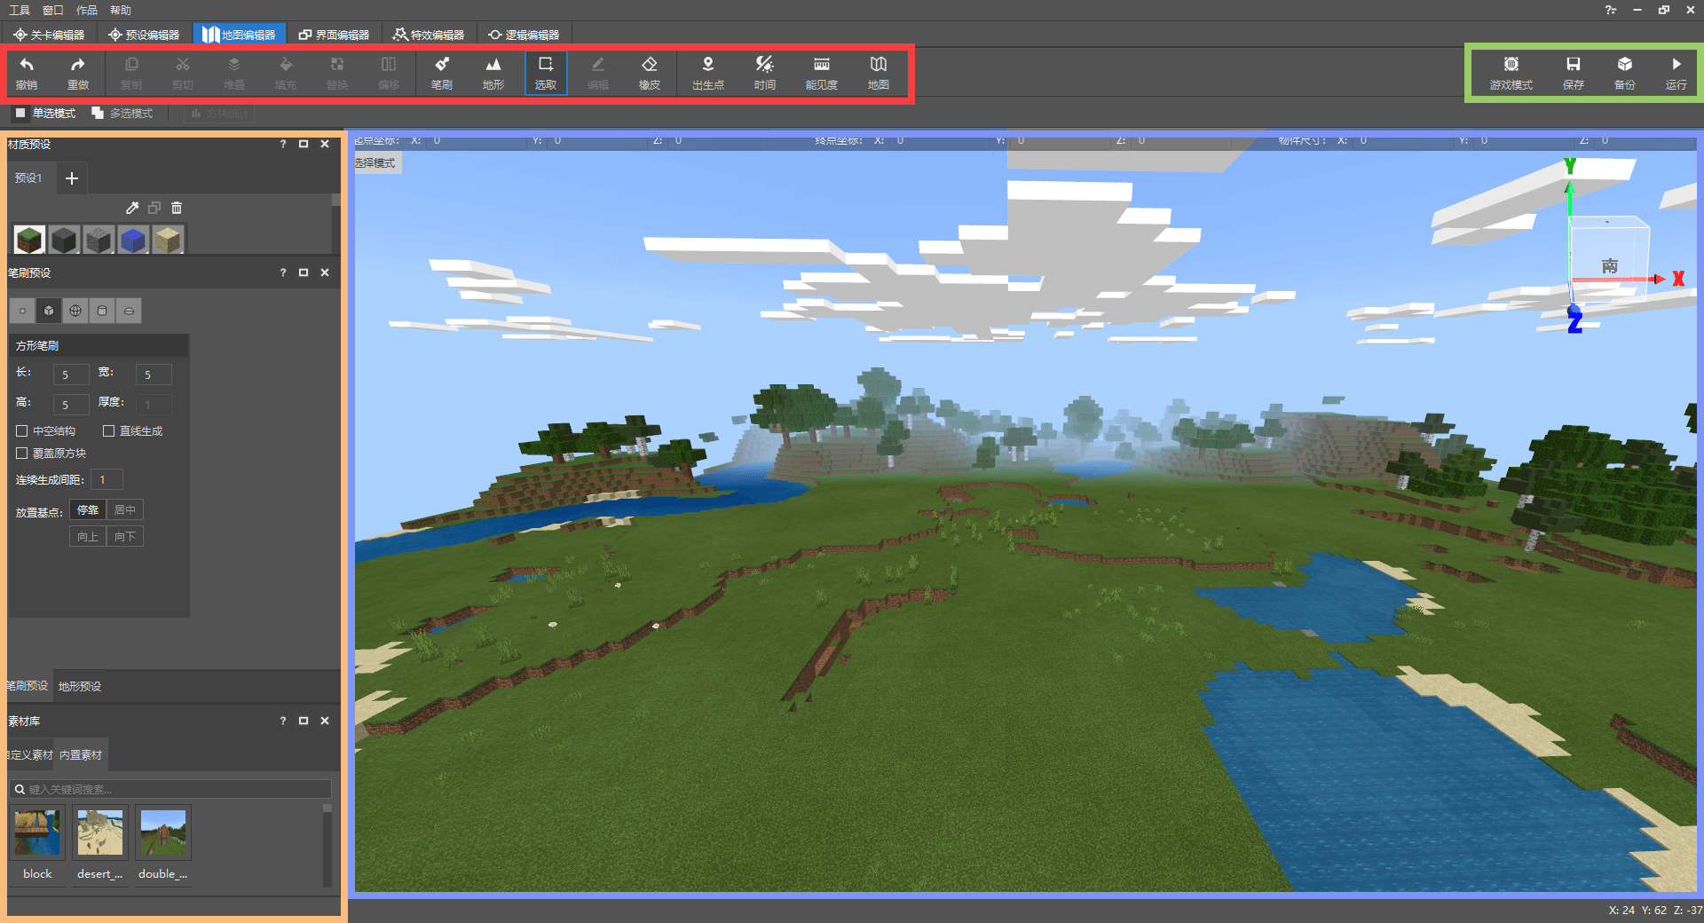Open the 时间 time setting
1704x923 pixels.
(x=765, y=73)
